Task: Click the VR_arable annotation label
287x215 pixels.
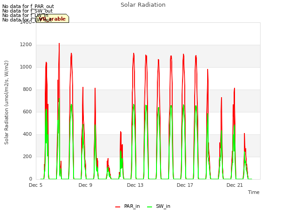Action: pyautogui.click(x=52, y=18)
